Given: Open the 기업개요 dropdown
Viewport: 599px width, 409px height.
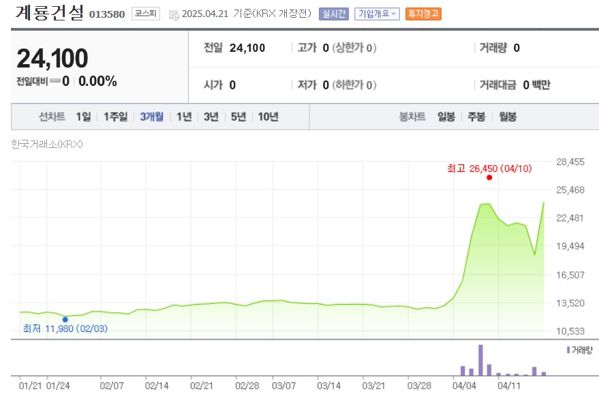Looking at the screenshot, I should click(x=377, y=14).
